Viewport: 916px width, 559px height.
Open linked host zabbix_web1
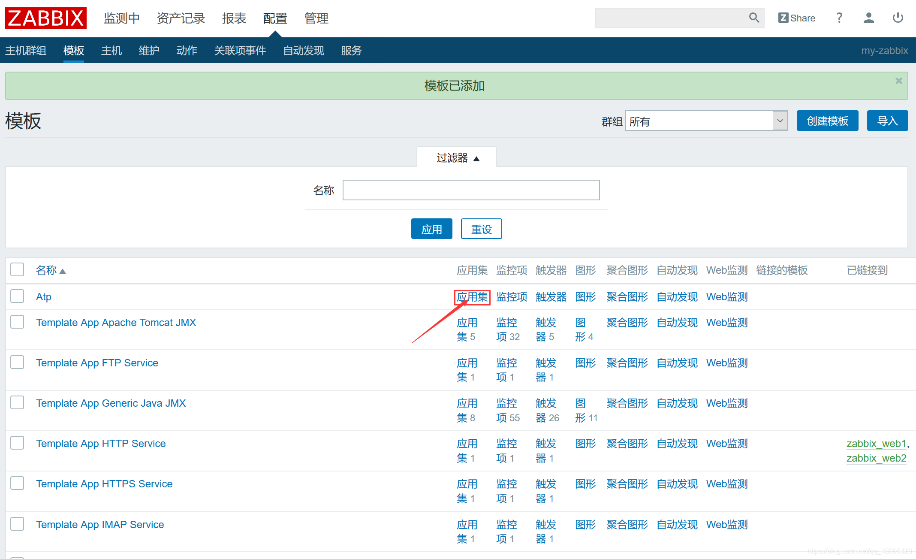[x=876, y=444]
